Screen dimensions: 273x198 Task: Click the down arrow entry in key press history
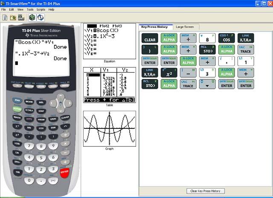click(207, 84)
